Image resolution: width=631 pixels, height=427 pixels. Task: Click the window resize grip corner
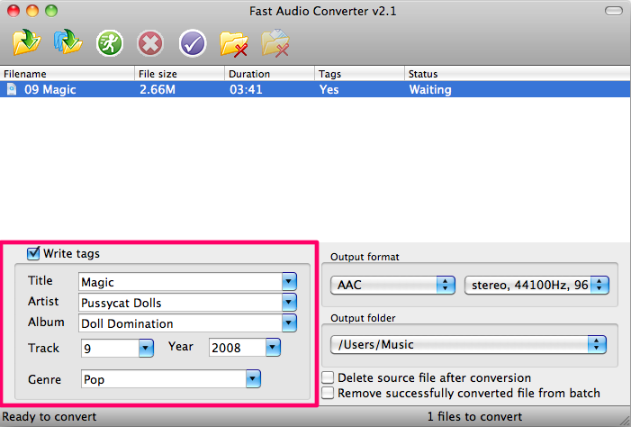(624, 421)
